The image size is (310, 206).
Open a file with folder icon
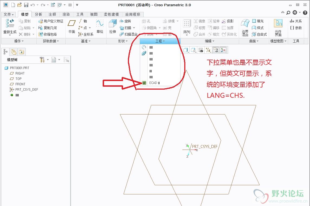point(20,5)
